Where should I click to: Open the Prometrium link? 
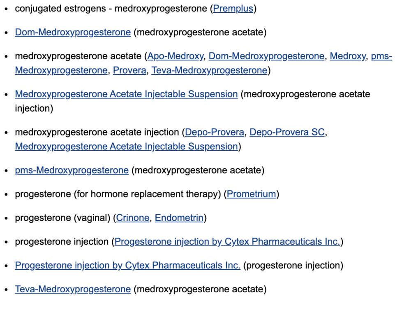tap(251, 194)
